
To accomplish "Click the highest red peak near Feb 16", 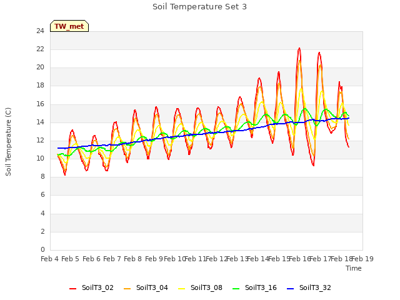I will coord(299,48).
